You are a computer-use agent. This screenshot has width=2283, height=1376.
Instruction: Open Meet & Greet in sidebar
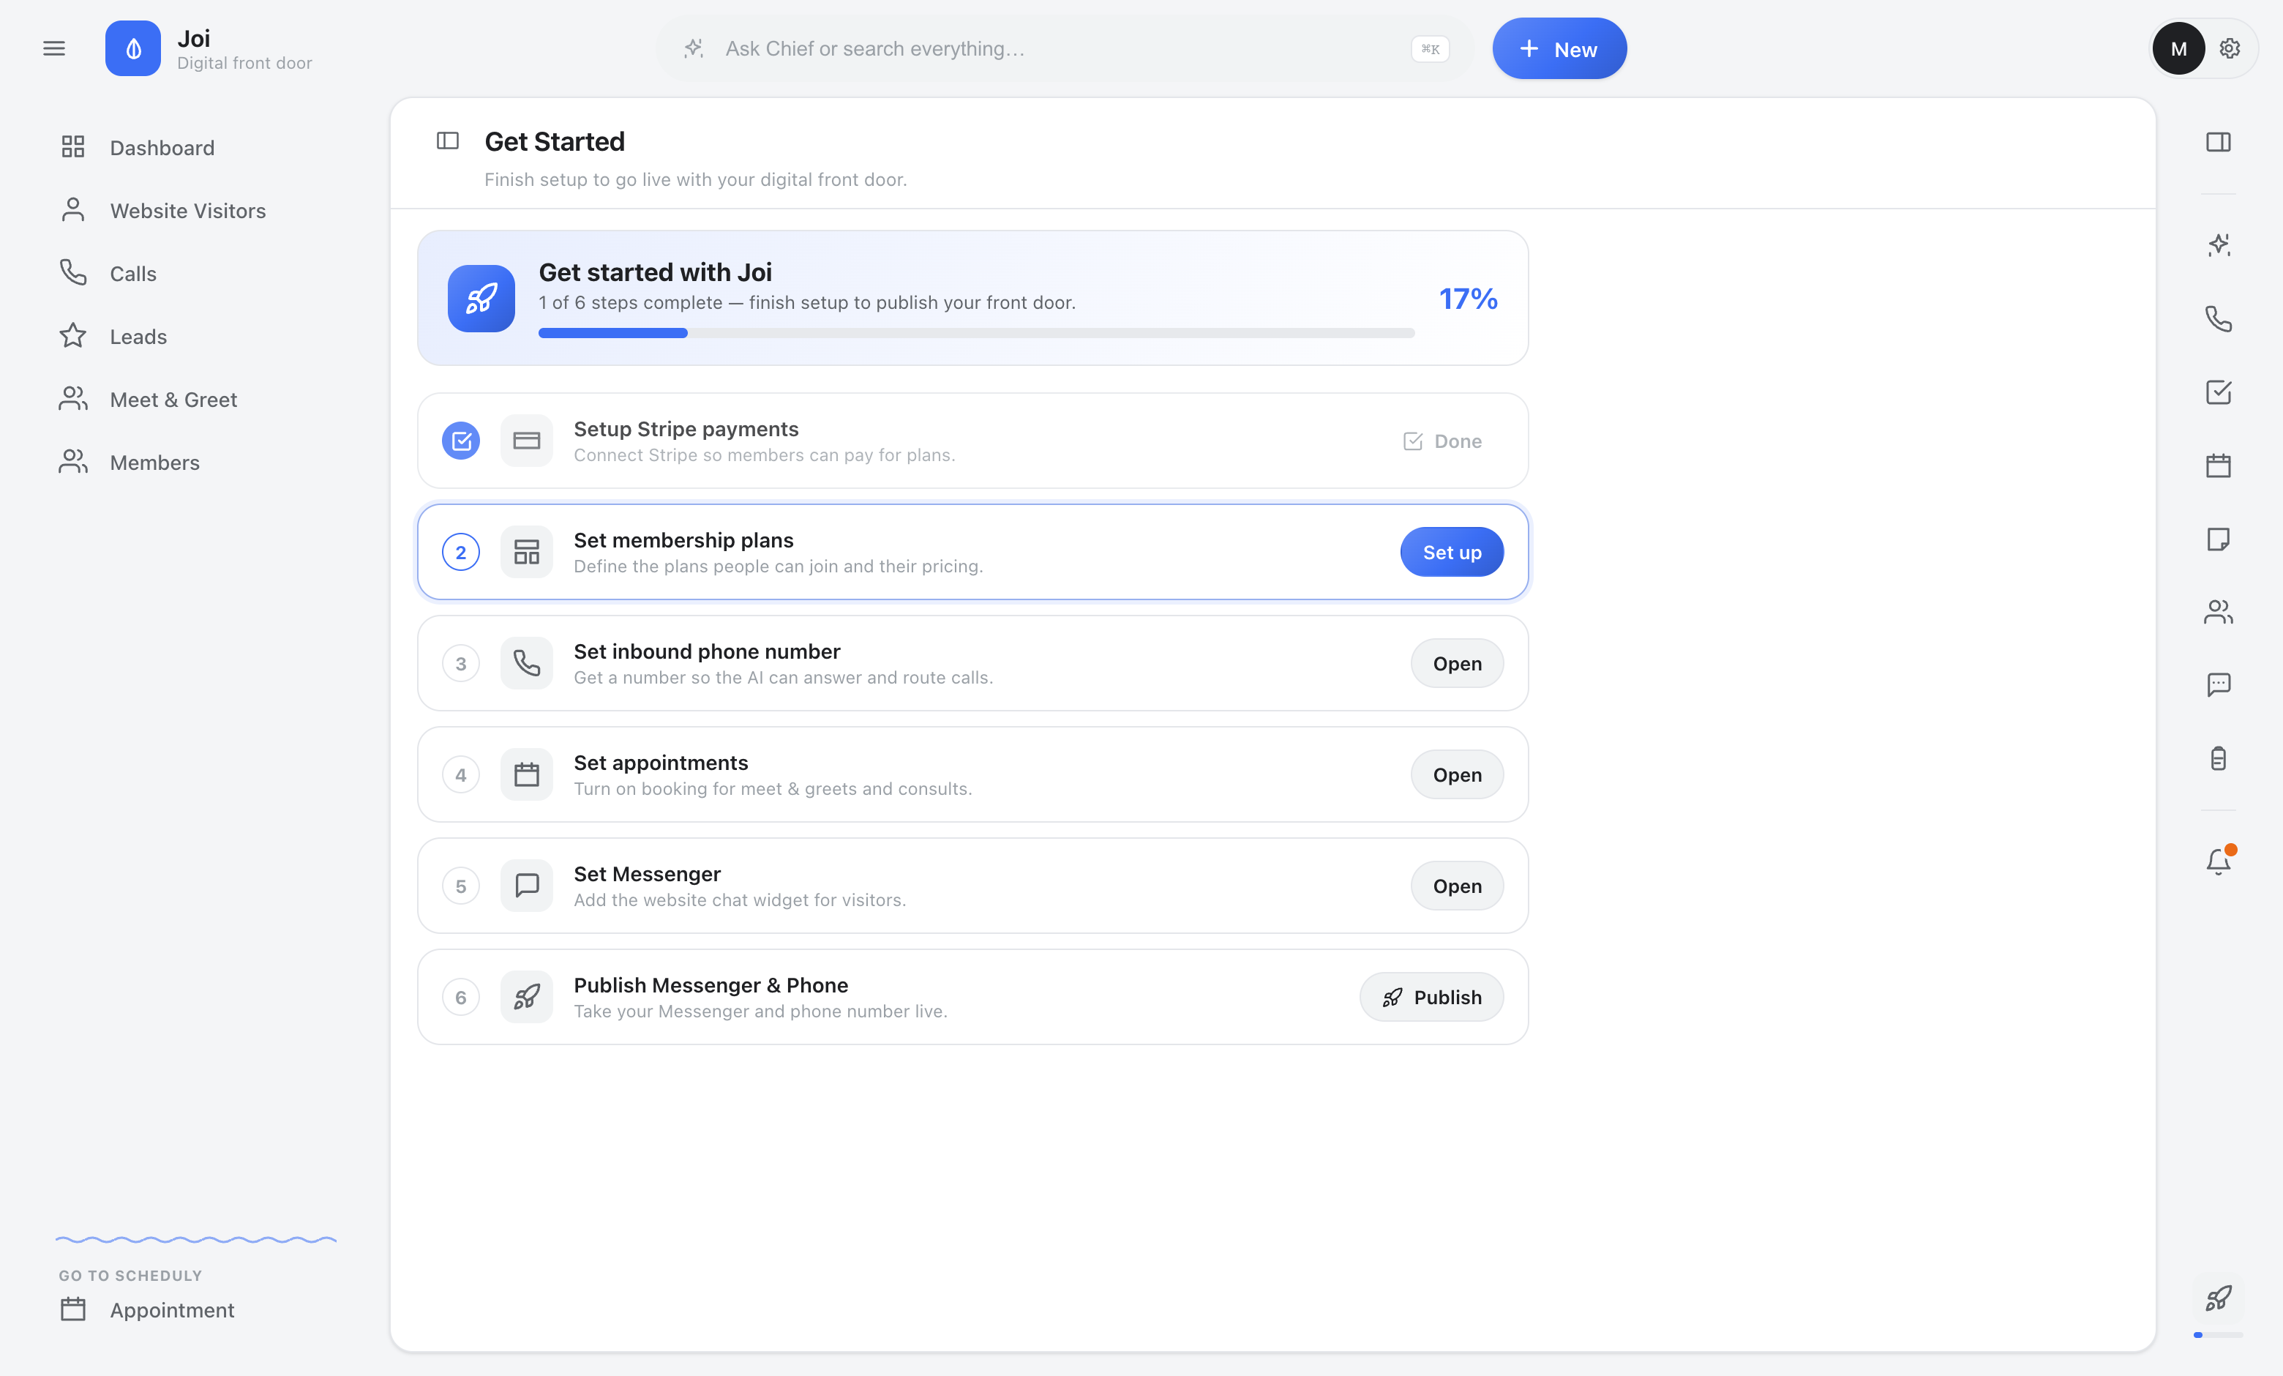point(195,400)
